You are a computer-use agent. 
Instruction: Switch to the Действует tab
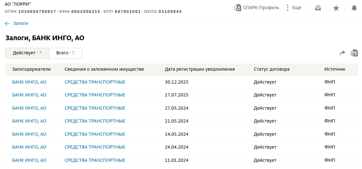27,53
